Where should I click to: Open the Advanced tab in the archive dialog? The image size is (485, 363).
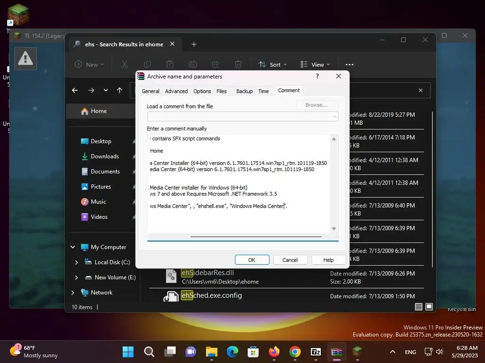click(x=176, y=91)
